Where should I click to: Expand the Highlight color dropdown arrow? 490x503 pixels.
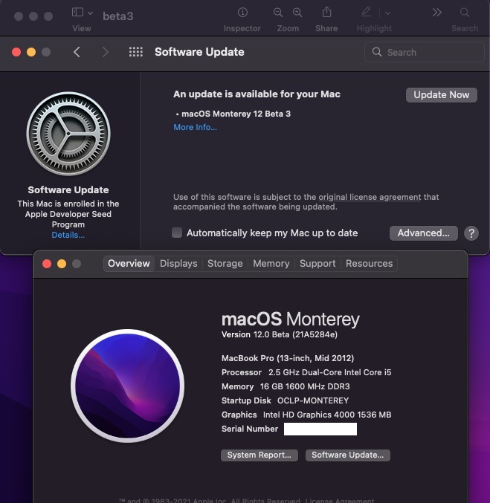click(x=387, y=13)
